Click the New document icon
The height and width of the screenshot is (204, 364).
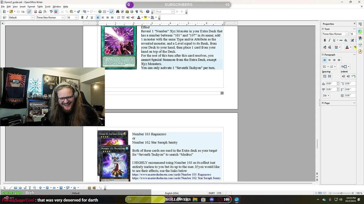4,12
